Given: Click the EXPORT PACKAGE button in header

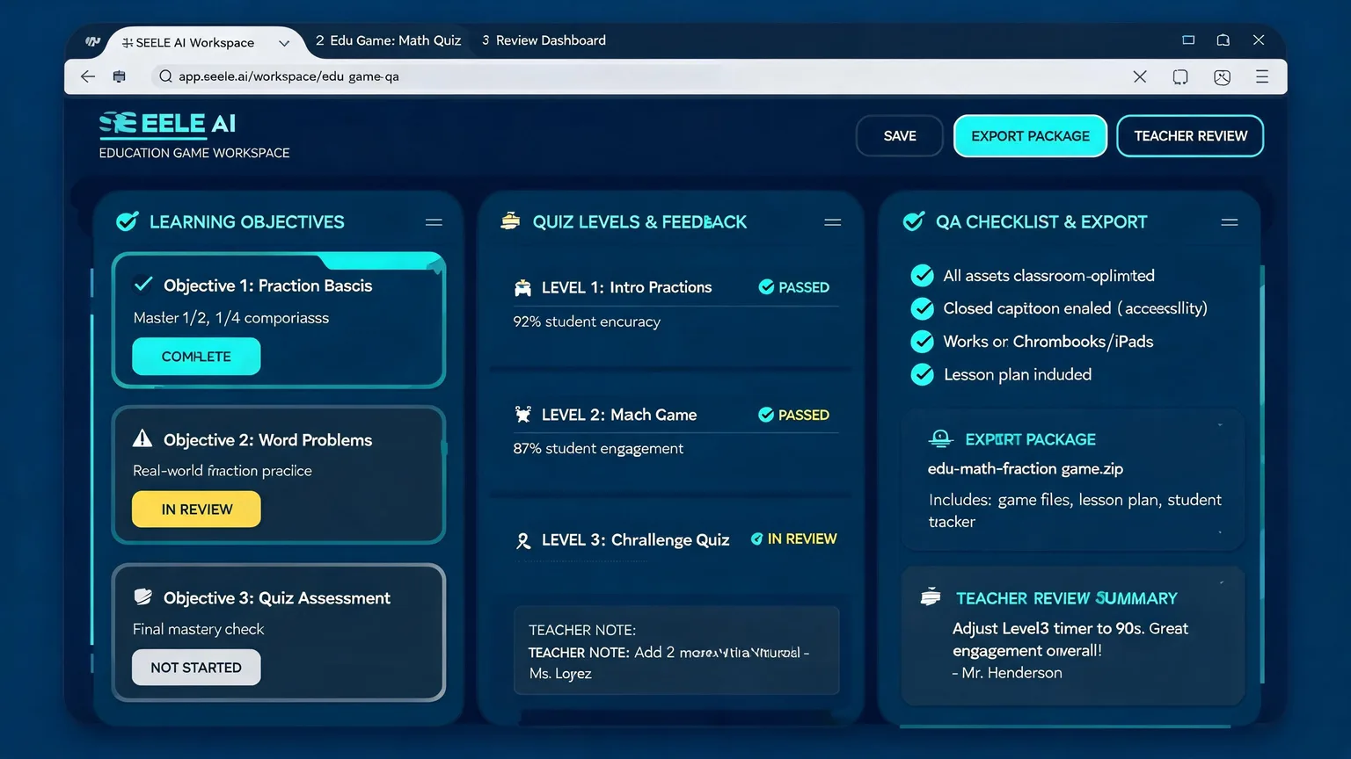Looking at the screenshot, I should (x=1030, y=136).
